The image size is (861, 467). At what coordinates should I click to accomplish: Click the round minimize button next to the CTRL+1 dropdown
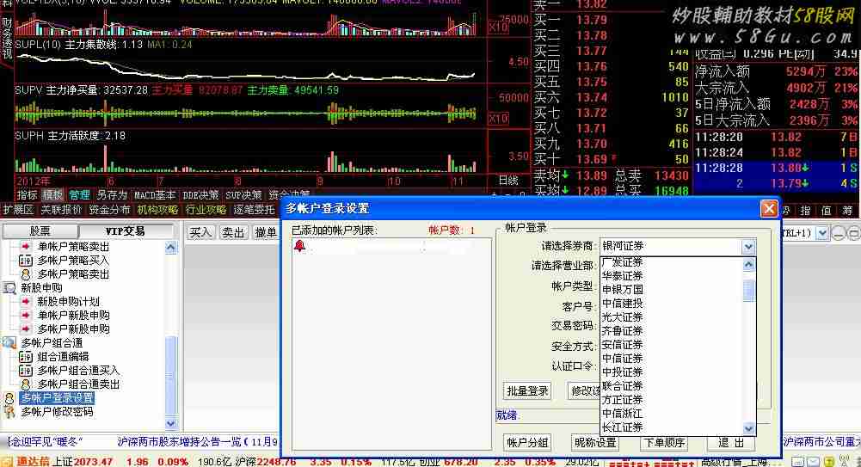838,233
